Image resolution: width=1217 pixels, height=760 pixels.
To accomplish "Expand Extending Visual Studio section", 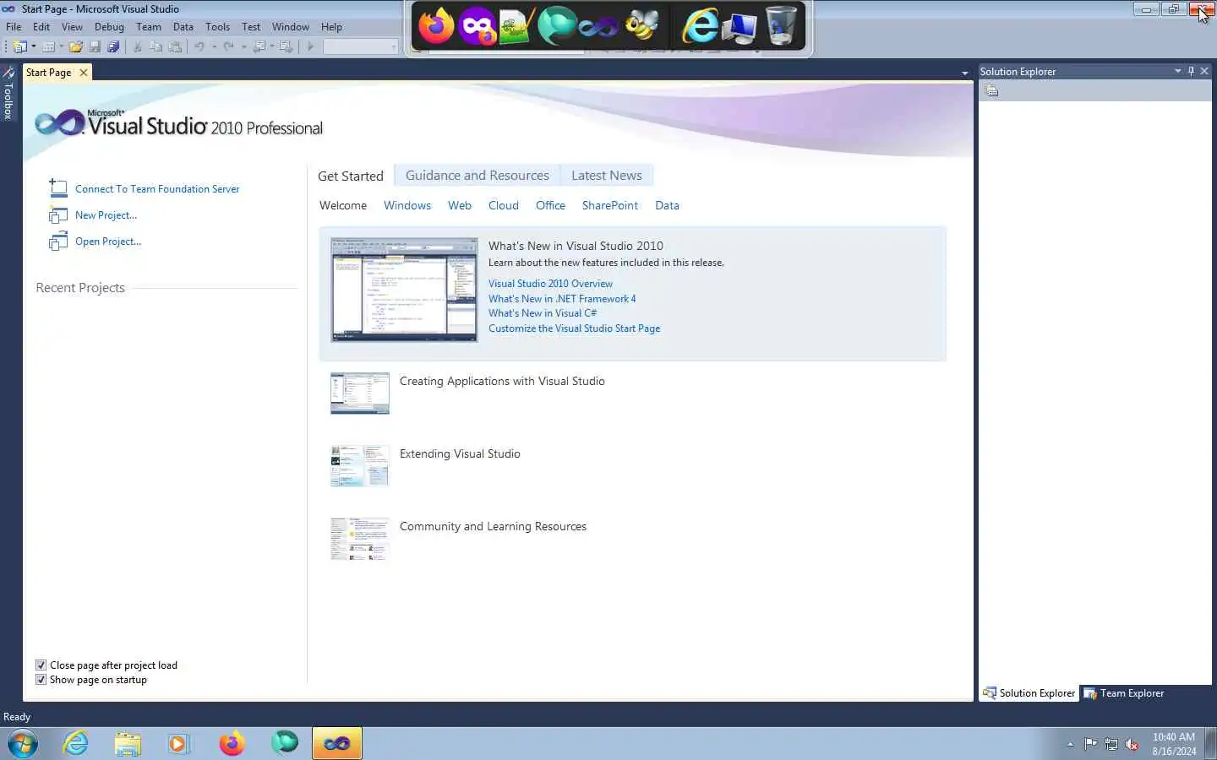I will (x=460, y=454).
